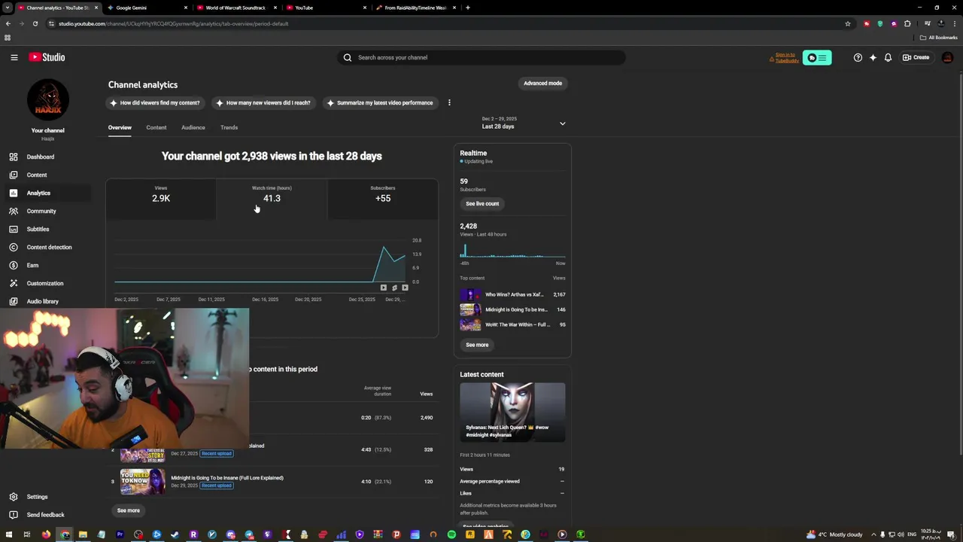963x542 pixels.
Task: Expand the Last 28 days date range dropdown
Action: (524, 123)
